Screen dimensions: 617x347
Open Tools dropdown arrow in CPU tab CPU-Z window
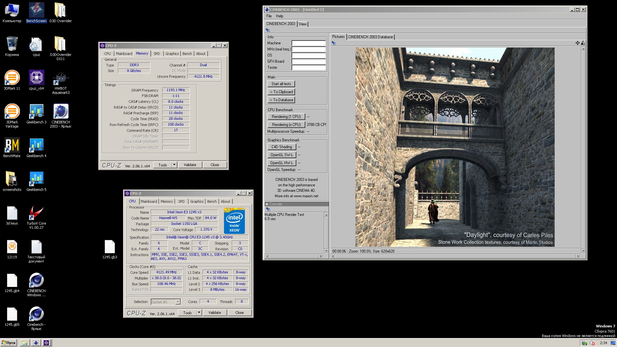click(199, 313)
